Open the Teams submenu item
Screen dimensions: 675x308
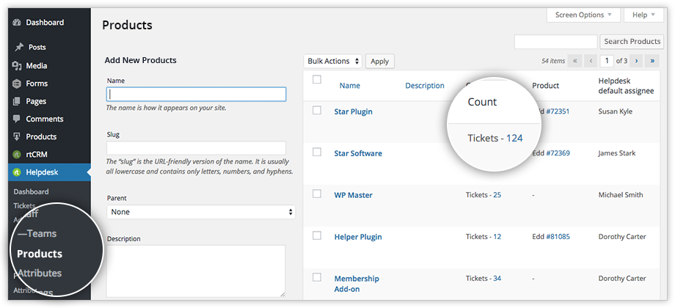37,234
